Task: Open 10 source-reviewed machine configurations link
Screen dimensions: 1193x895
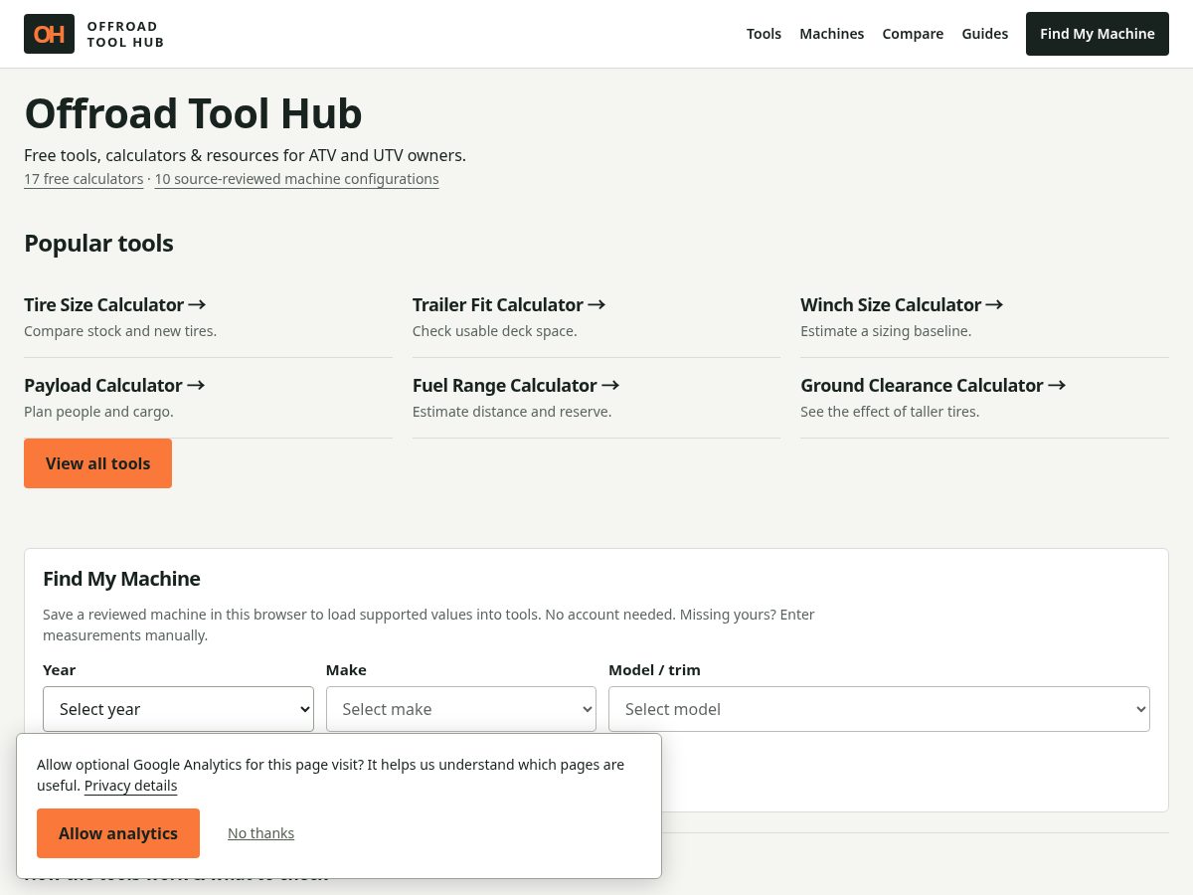Action: point(296,179)
